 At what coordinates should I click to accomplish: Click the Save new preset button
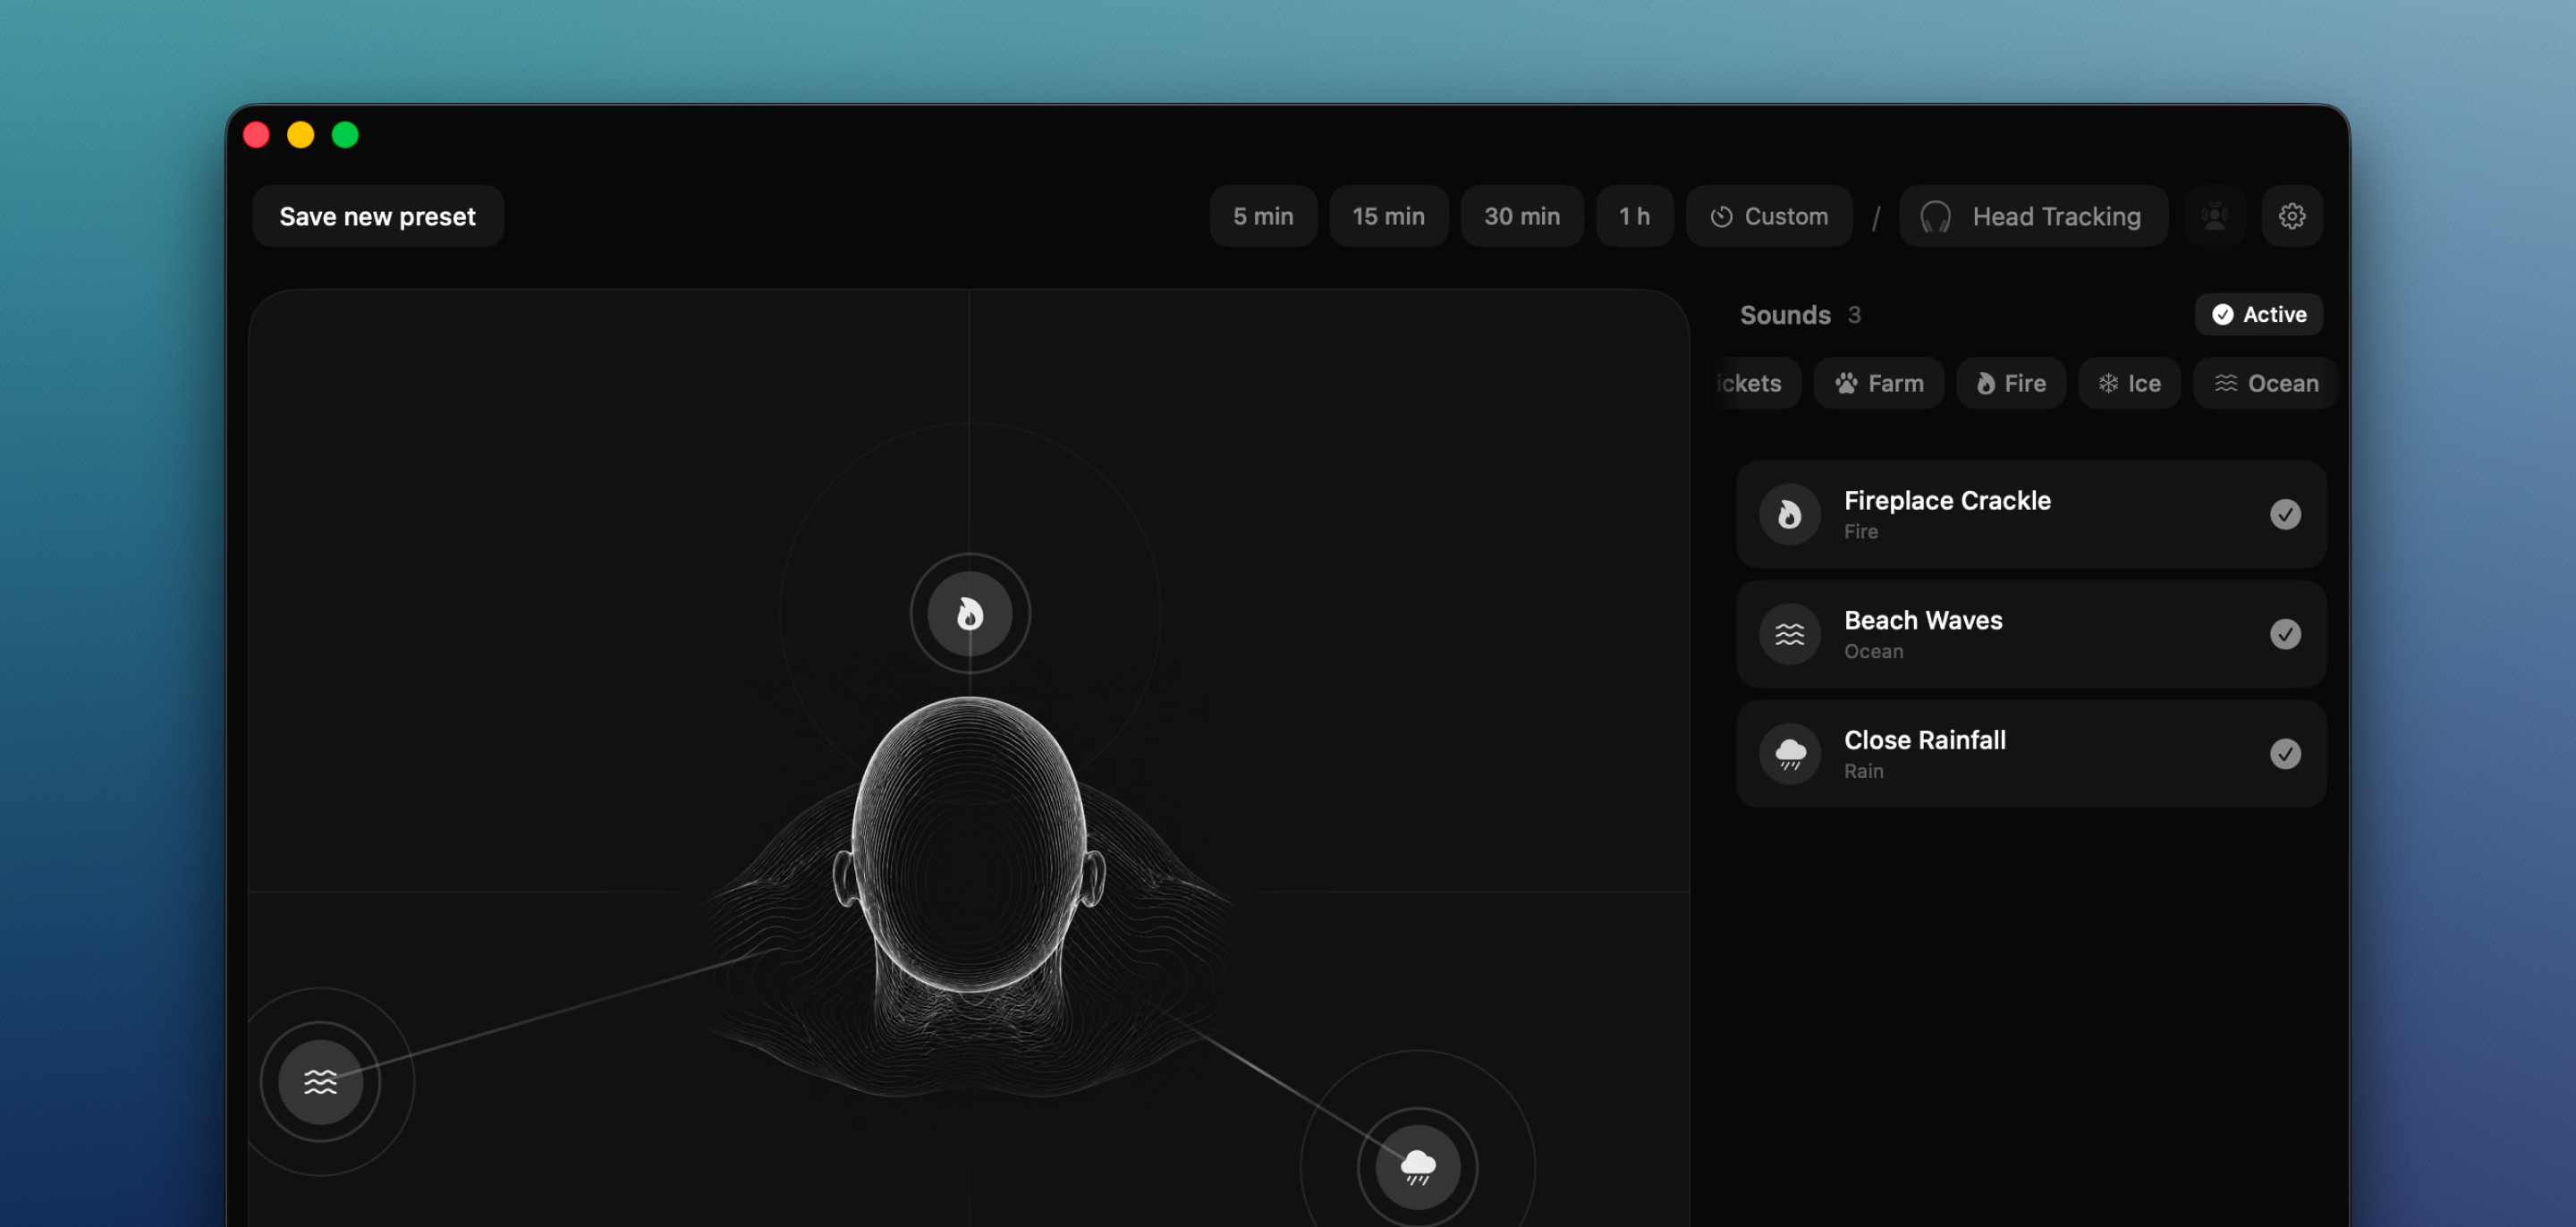click(x=378, y=216)
